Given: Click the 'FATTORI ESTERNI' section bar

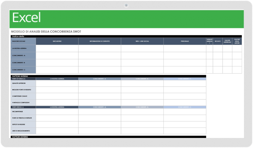Looking at the screenshot, I should pyautogui.click(x=108, y=137).
